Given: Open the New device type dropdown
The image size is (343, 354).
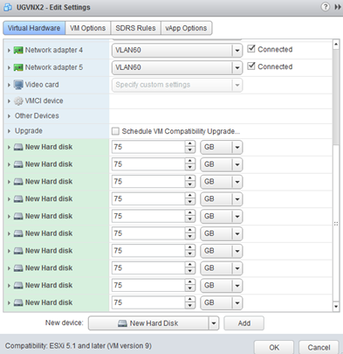Looking at the screenshot, I should (214, 323).
